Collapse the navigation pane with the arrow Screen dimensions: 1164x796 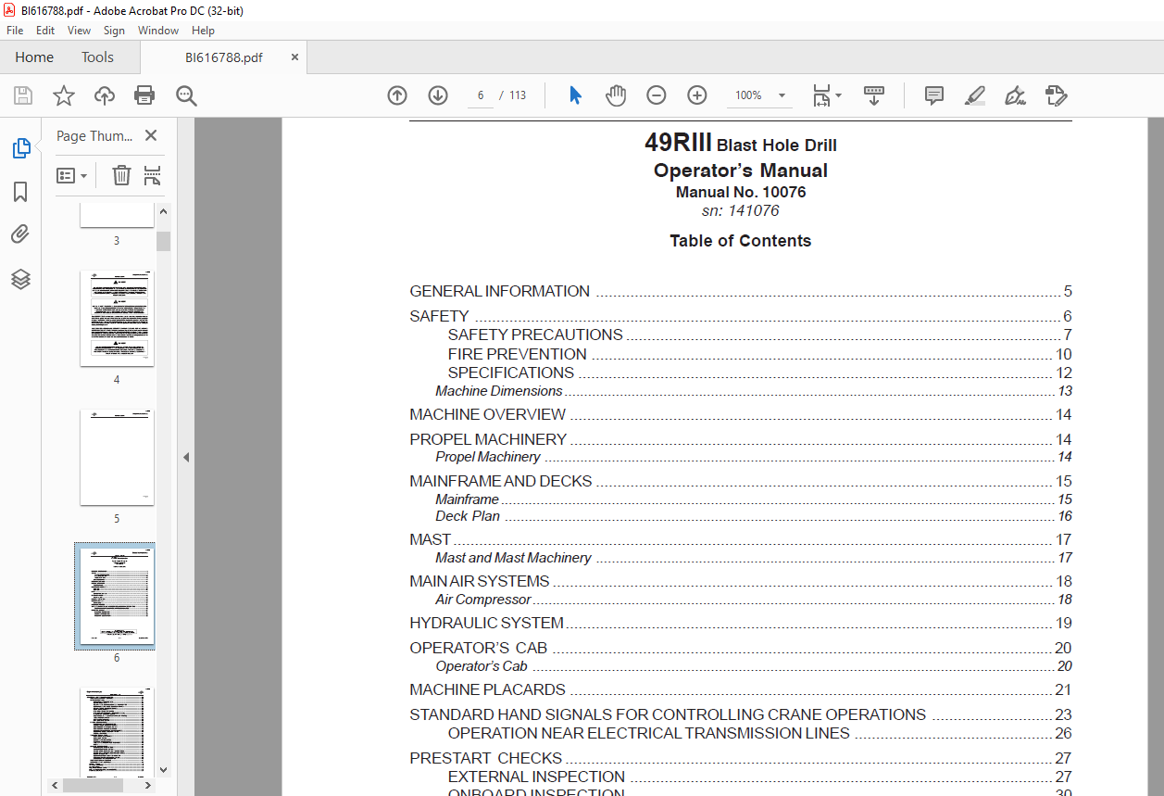coord(186,457)
